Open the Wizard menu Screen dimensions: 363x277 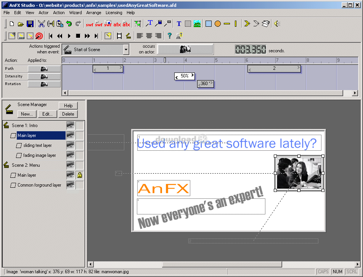[75, 13]
